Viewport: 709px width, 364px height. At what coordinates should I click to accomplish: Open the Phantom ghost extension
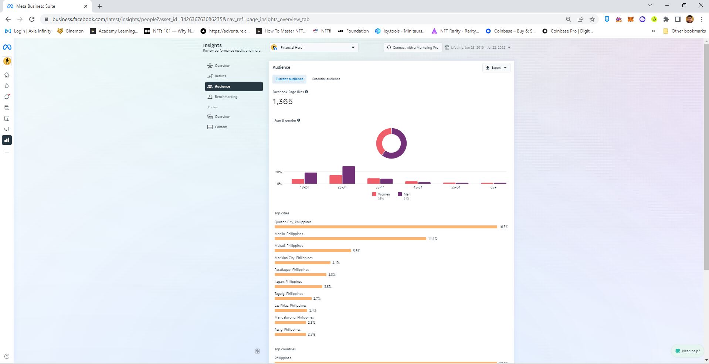[x=642, y=19]
